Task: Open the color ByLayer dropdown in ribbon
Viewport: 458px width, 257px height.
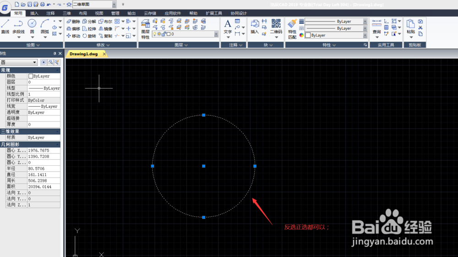Action: click(365, 35)
